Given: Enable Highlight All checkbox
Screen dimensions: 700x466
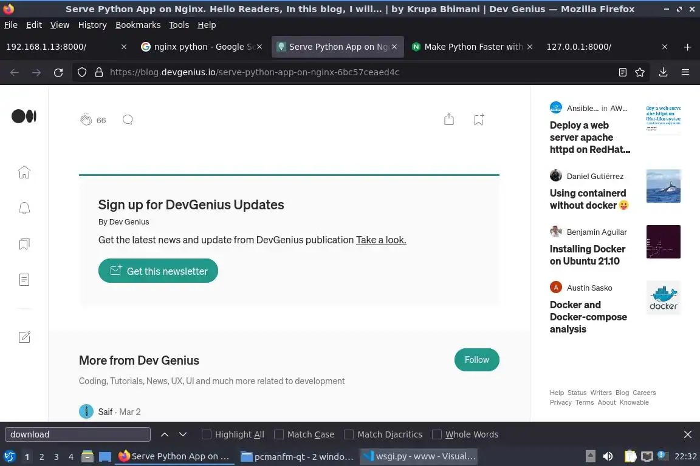Looking at the screenshot, I should coord(206,434).
